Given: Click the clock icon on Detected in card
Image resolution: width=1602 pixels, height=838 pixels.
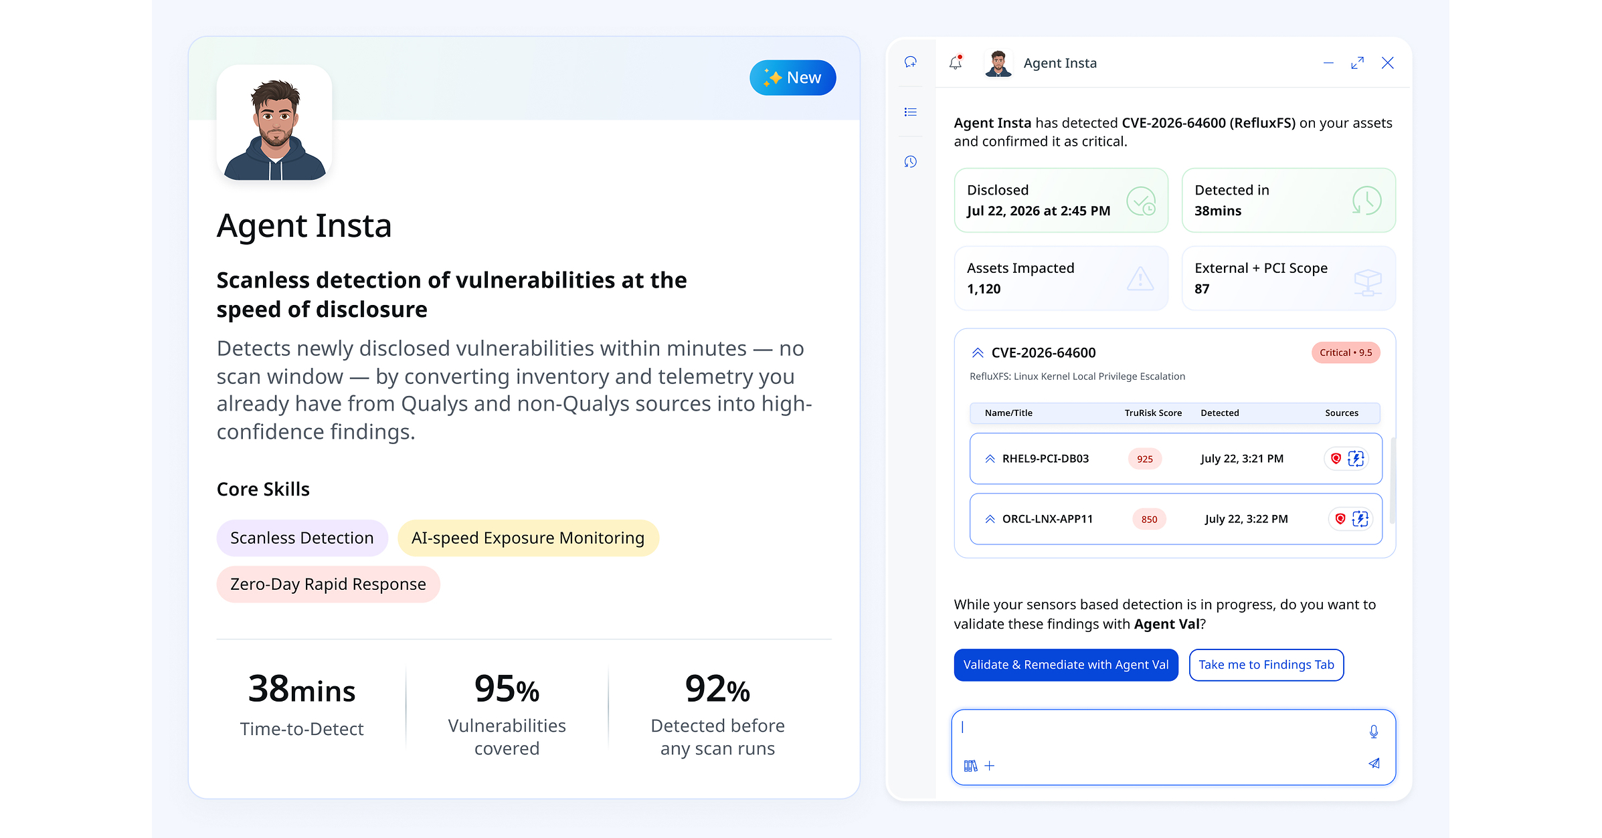Looking at the screenshot, I should coord(1366,201).
